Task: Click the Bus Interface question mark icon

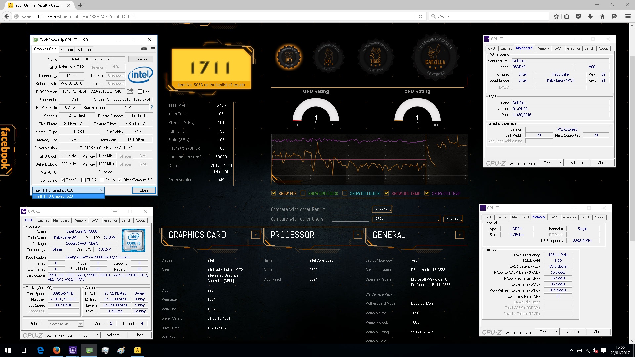Action: pos(152,107)
